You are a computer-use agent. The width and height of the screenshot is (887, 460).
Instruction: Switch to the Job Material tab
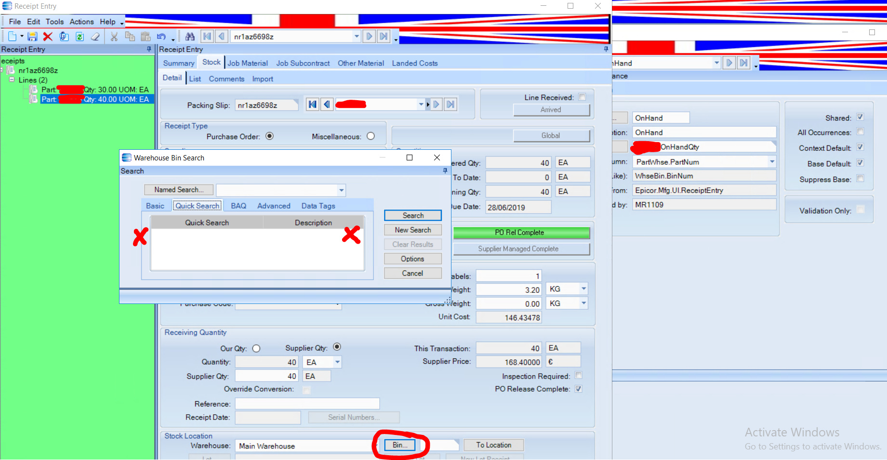(x=248, y=63)
